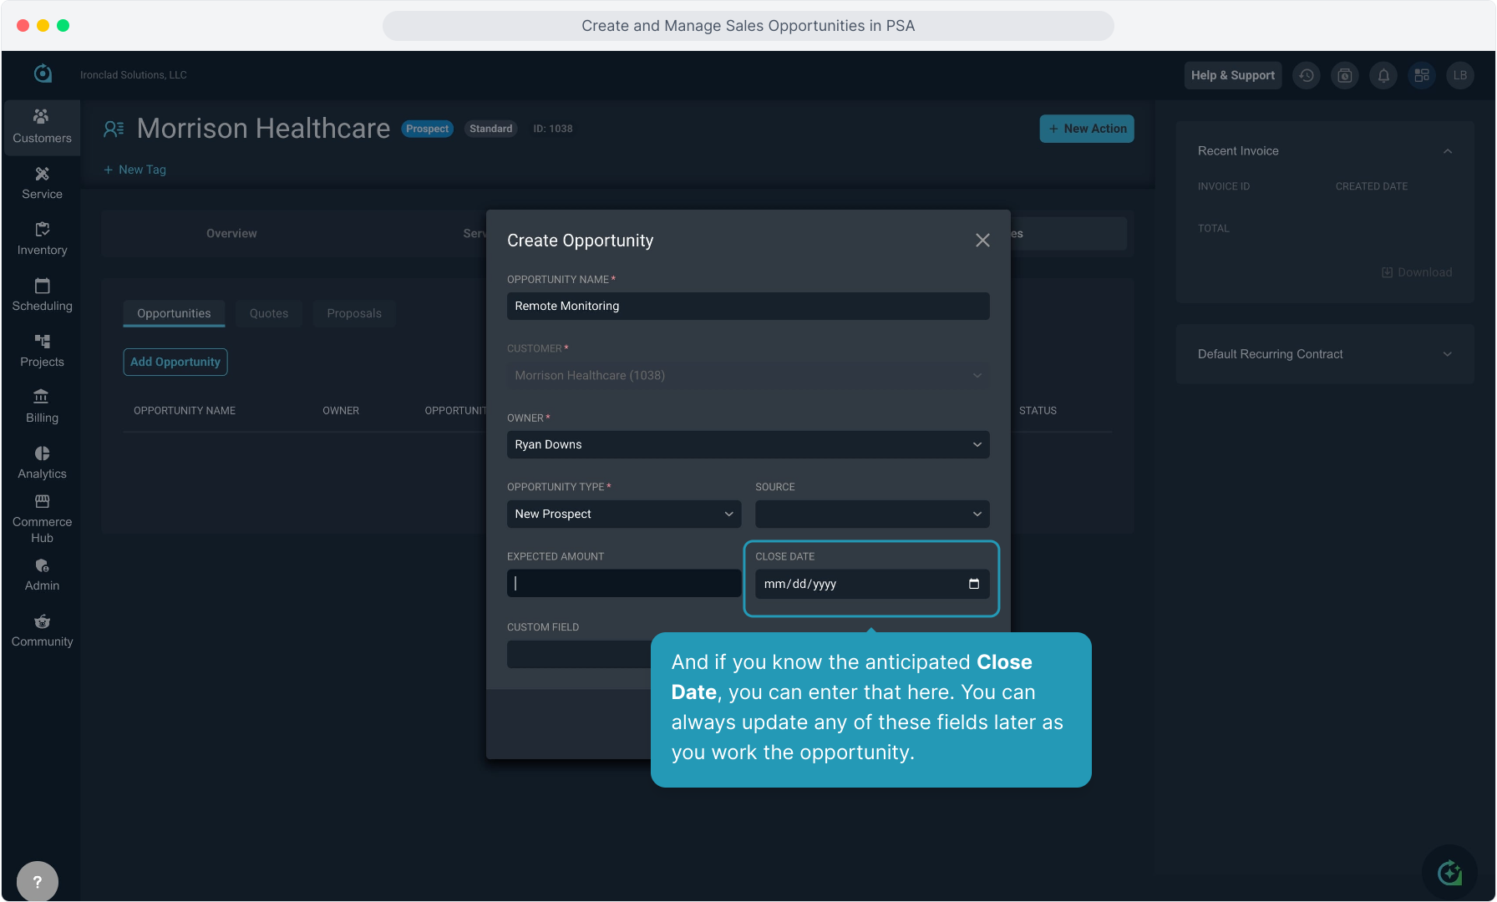Open the Source dropdown
This screenshot has height=902, width=1497.
tap(872, 514)
